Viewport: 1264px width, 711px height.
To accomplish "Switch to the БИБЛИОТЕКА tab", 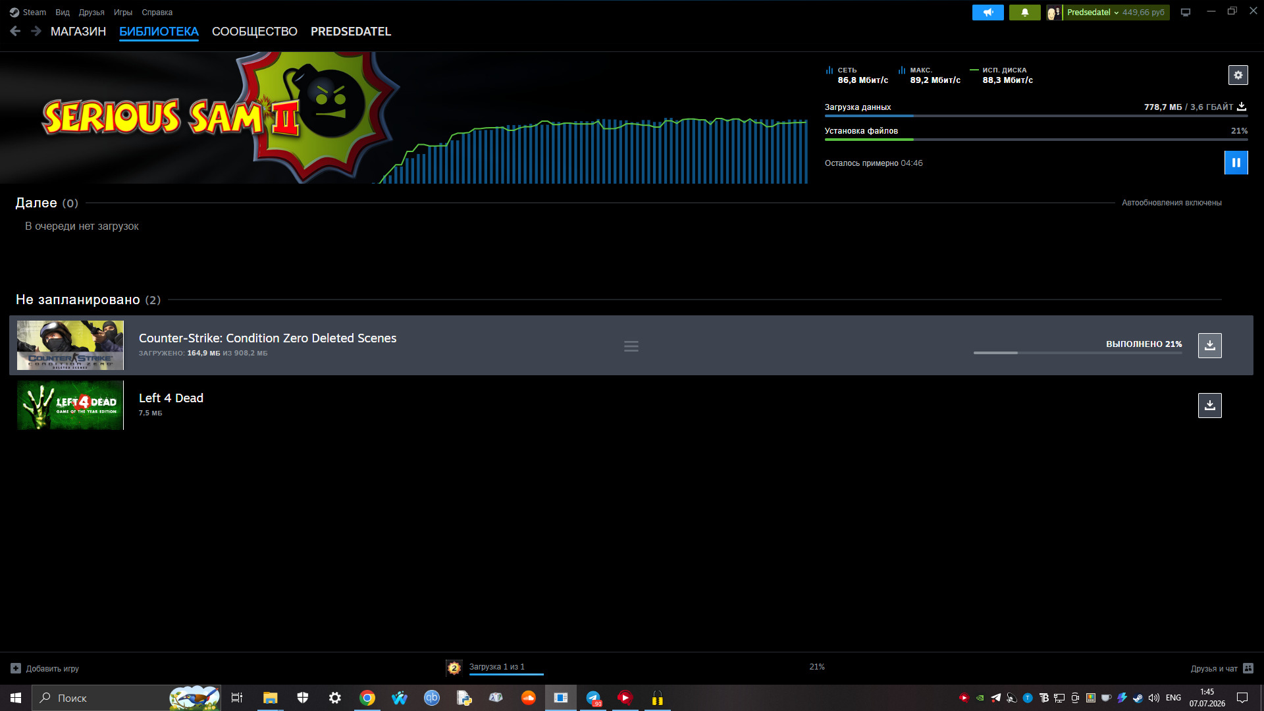I will (159, 32).
